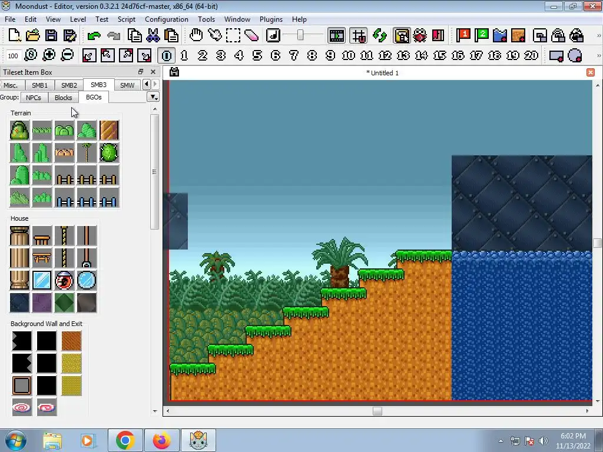This screenshot has height=452, width=603.
Task: Switch to the SMW tileset tab
Action: 127,85
